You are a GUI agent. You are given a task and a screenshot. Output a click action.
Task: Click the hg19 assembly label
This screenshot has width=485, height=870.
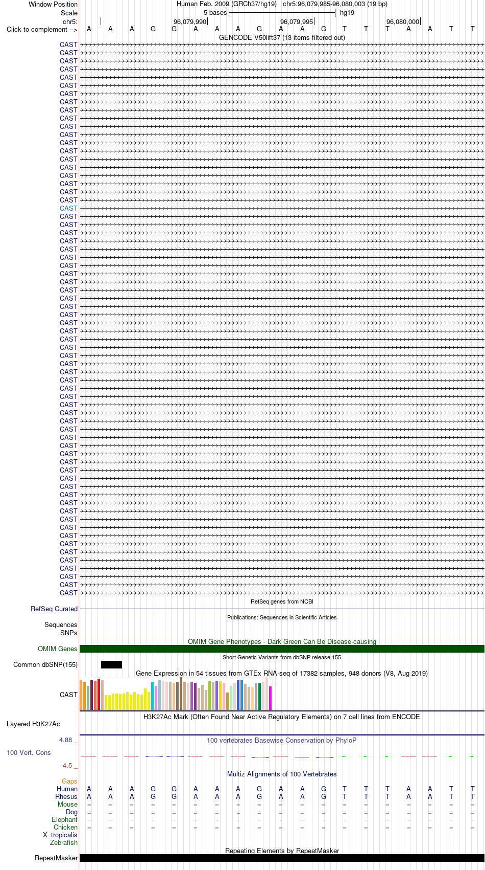click(347, 13)
